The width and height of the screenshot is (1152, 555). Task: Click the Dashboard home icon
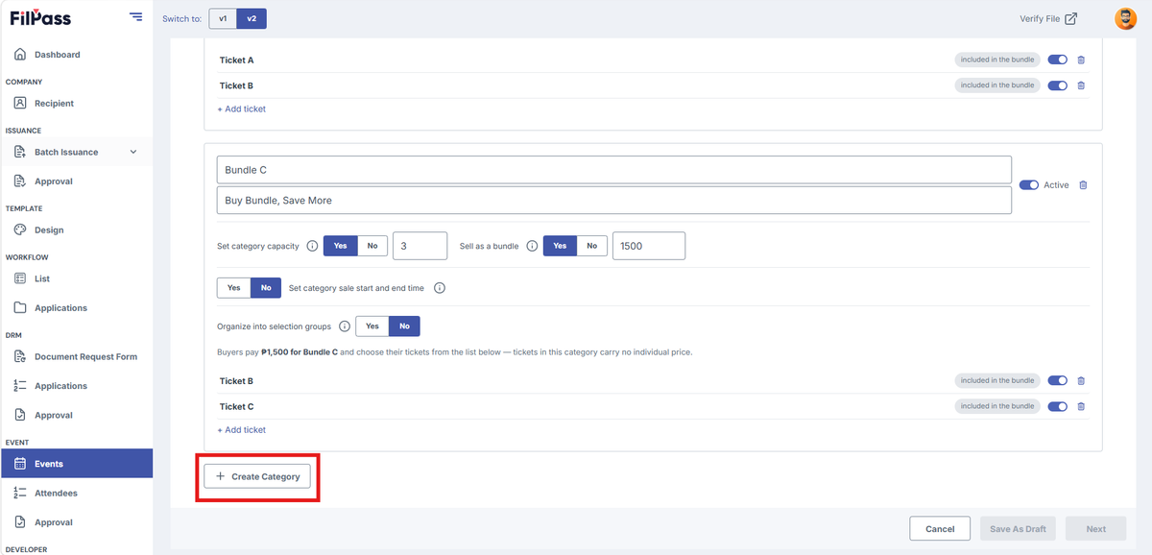20,55
